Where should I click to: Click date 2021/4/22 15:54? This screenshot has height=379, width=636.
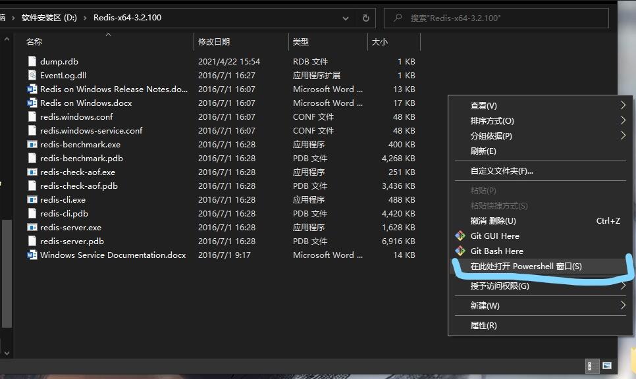[x=228, y=62]
